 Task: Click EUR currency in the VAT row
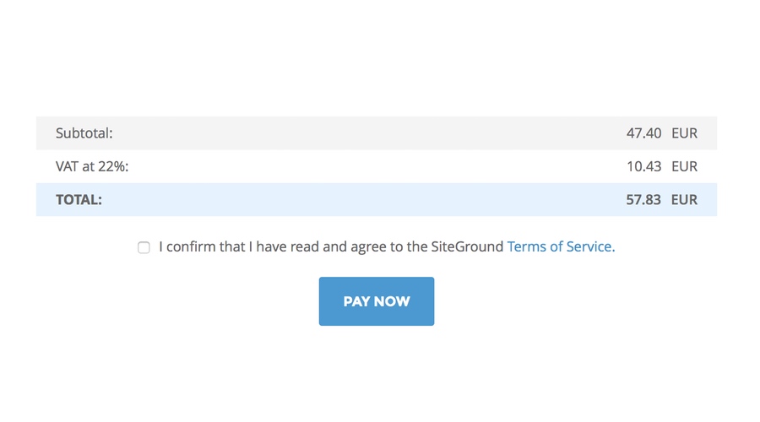[684, 166]
